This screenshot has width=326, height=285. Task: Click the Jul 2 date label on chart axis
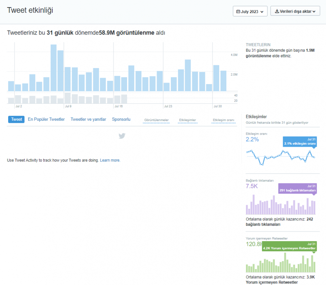point(19,106)
